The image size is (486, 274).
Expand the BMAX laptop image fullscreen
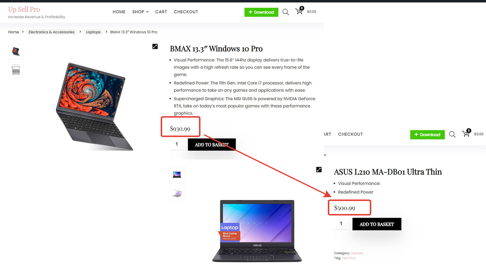(155, 46)
